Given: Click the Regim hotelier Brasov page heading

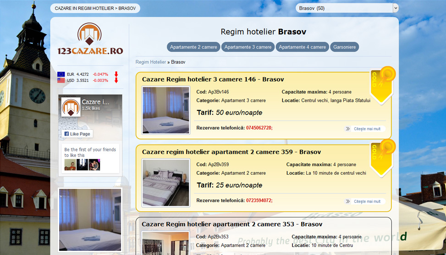Looking at the screenshot, I should [x=264, y=32].
